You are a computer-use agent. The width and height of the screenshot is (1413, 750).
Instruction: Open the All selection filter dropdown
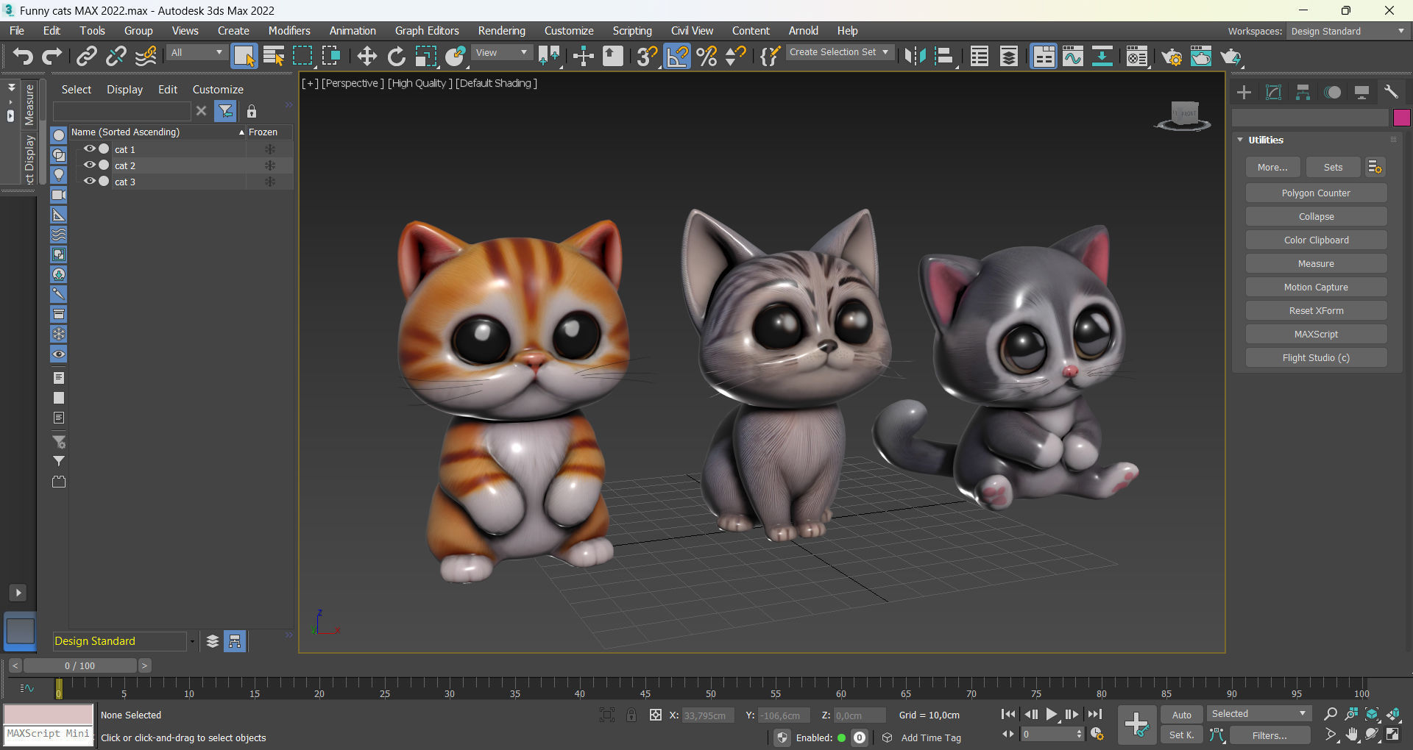[196, 52]
